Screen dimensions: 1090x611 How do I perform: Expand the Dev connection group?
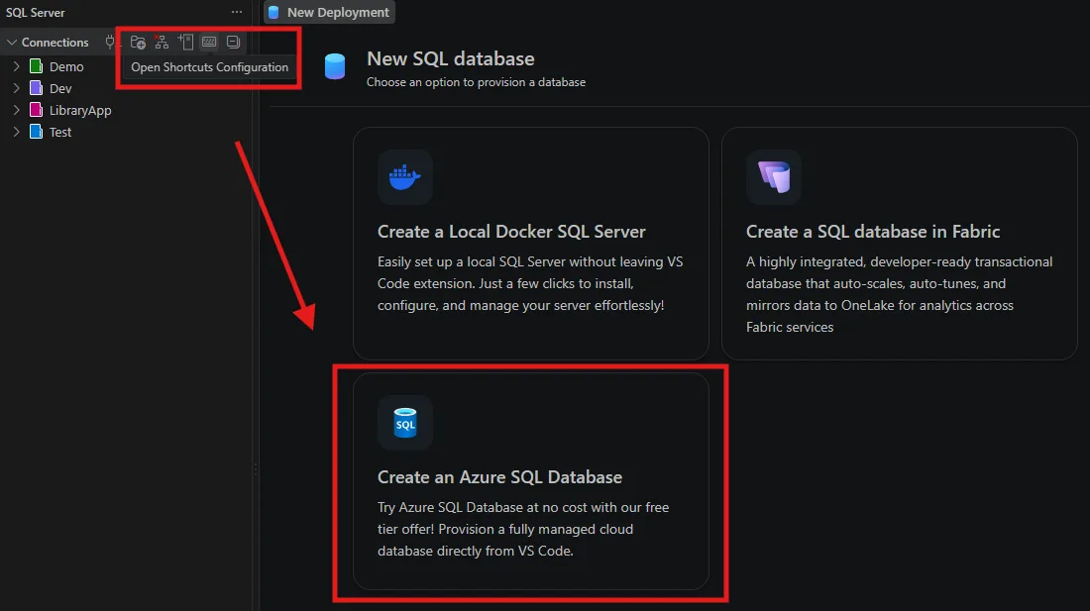(17, 88)
